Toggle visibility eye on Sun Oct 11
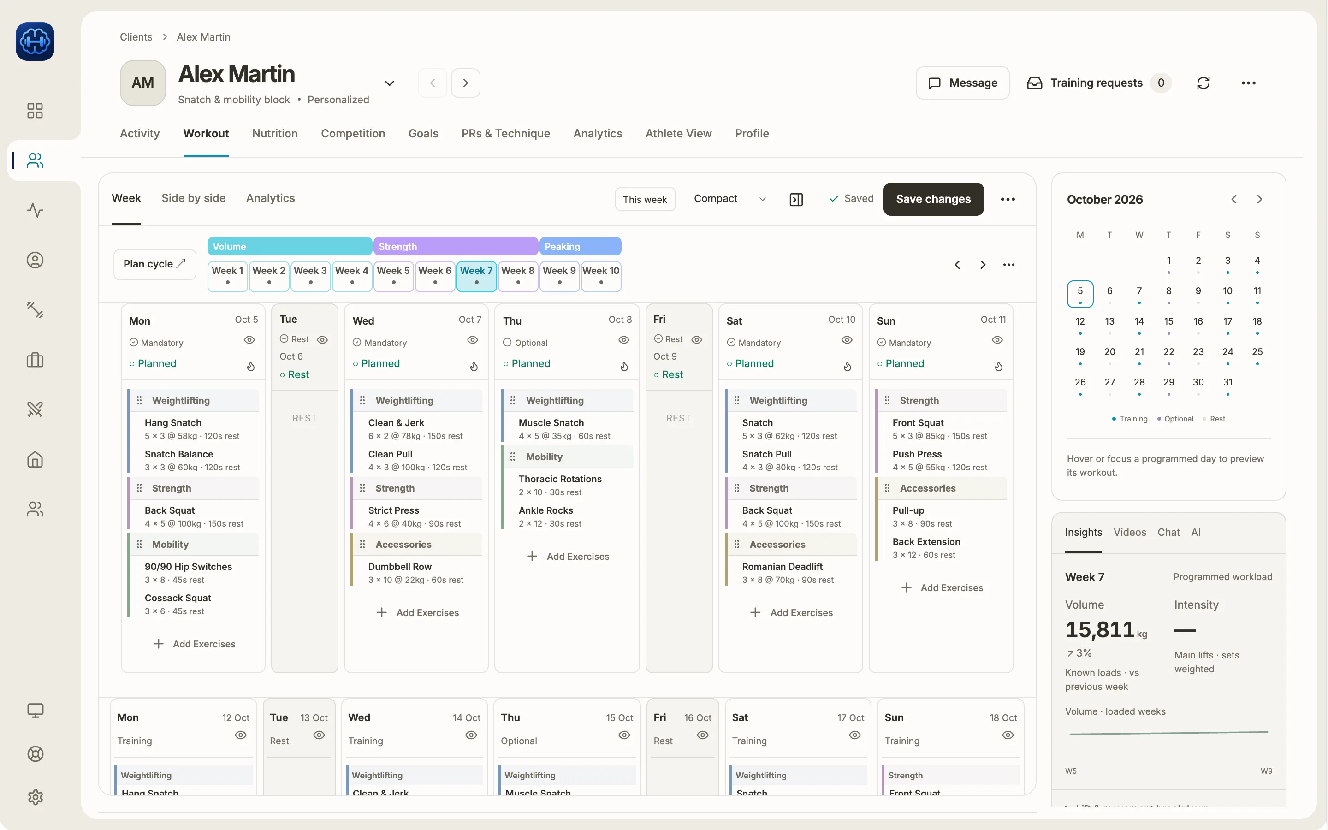 coord(998,340)
